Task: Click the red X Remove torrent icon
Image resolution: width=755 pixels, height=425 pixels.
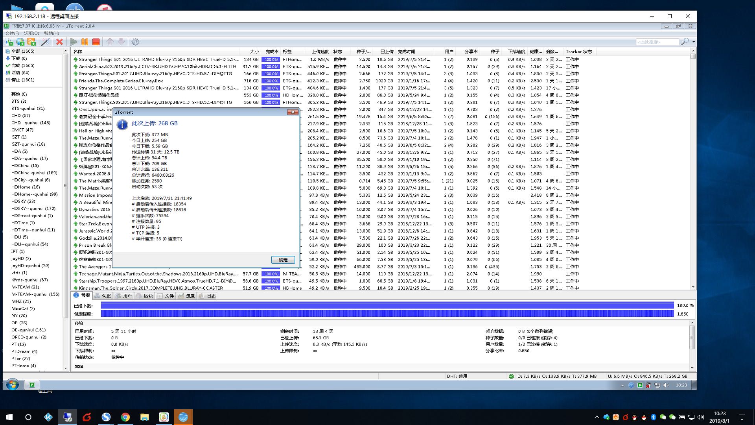Action: pos(59,42)
